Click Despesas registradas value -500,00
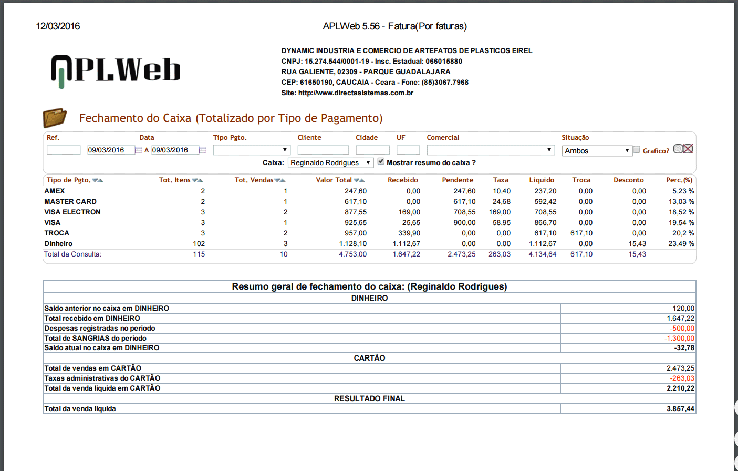The image size is (738, 471). click(682, 329)
